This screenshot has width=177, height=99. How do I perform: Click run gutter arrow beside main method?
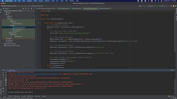38,23
